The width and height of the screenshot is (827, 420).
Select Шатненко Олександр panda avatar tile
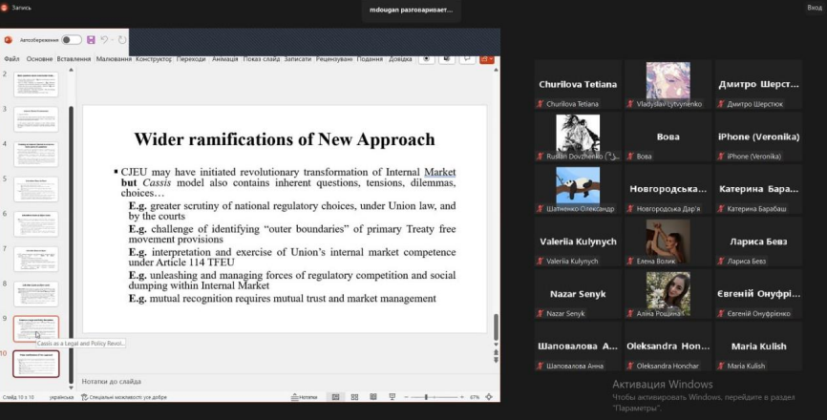tap(578, 190)
